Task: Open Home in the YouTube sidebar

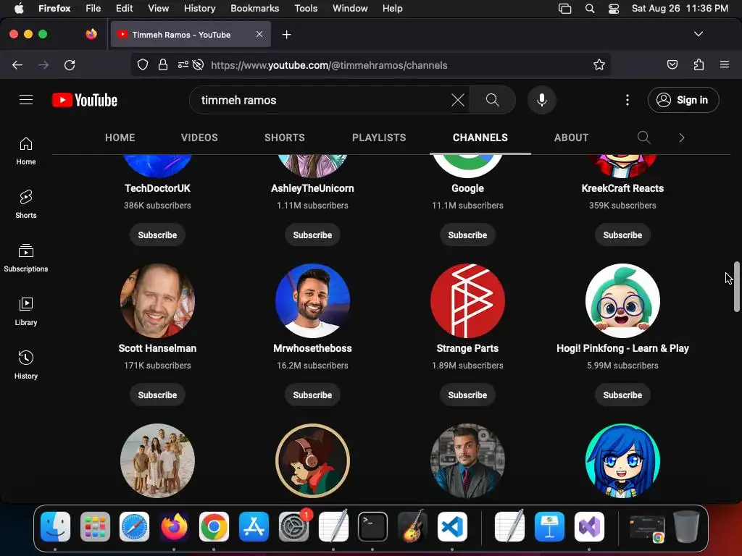Action: click(x=26, y=151)
